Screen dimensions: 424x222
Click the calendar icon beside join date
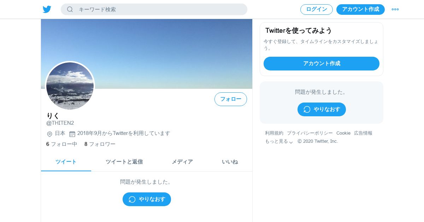(72, 134)
